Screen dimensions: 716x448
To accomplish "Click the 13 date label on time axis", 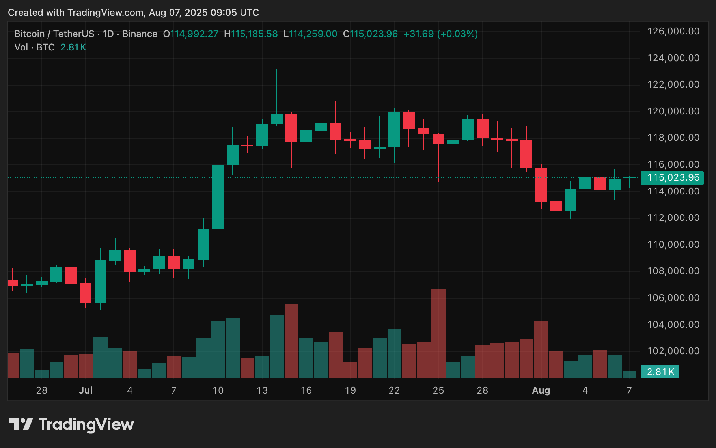I will click(262, 390).
